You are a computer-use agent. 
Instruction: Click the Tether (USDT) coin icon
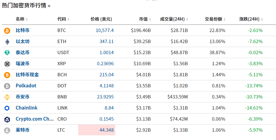tap(7, 53)
